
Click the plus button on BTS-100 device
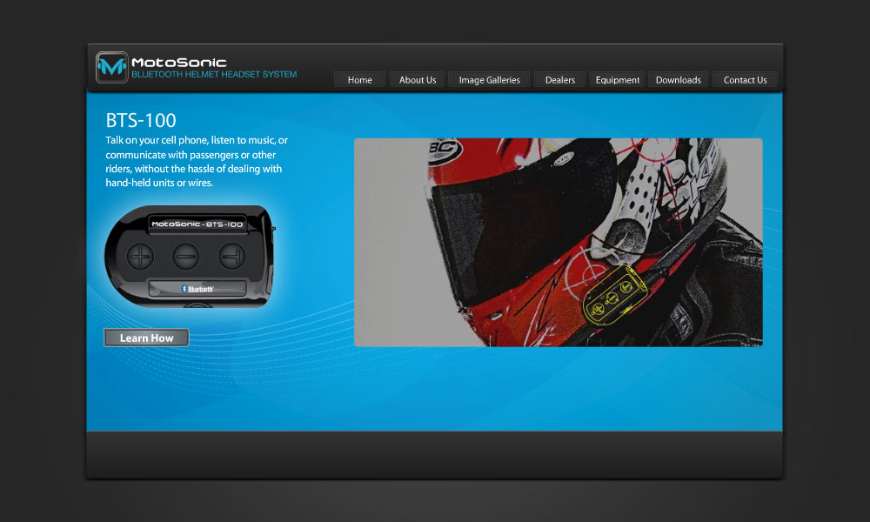(x=140, y=257)
